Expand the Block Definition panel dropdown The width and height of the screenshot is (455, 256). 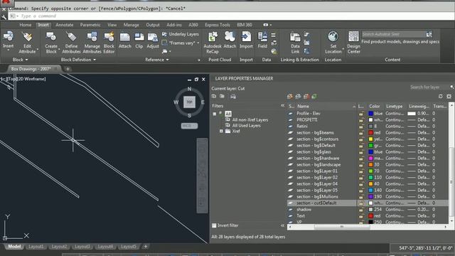click(x=78, y=60)
